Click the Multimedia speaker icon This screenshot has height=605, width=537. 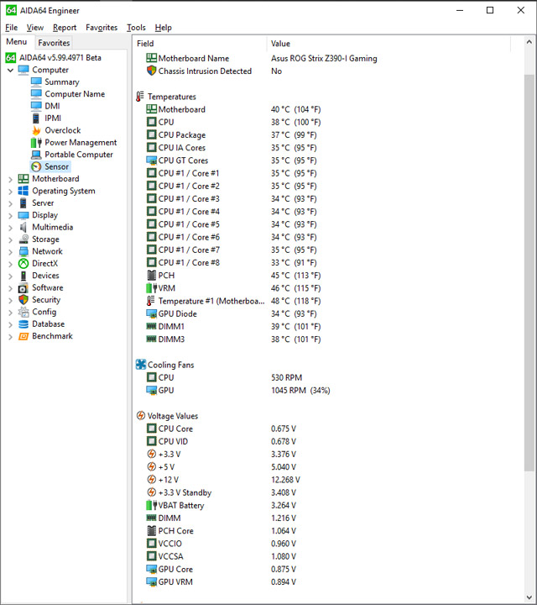(x=23, y=227)
